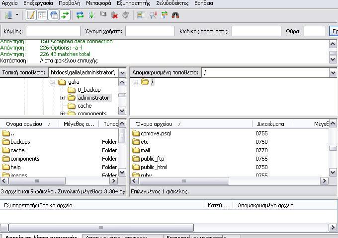The width and height of the screenshot is (338, 238).
Task: Cancel the current operation icon
Action: (103, 14)
